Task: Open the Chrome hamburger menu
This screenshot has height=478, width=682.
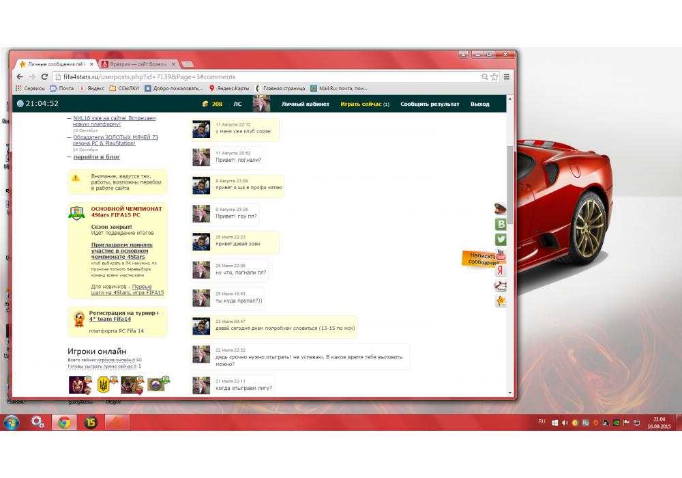Action: tap(507, 77)
